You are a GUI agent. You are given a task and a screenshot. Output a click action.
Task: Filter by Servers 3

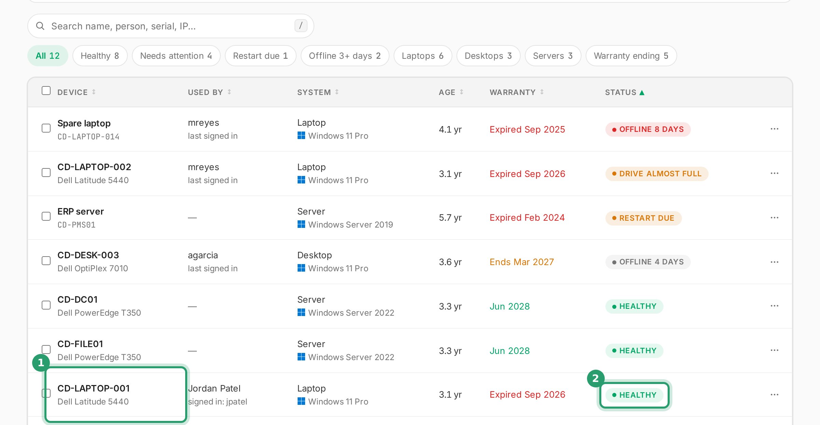[x=553, y=56]
